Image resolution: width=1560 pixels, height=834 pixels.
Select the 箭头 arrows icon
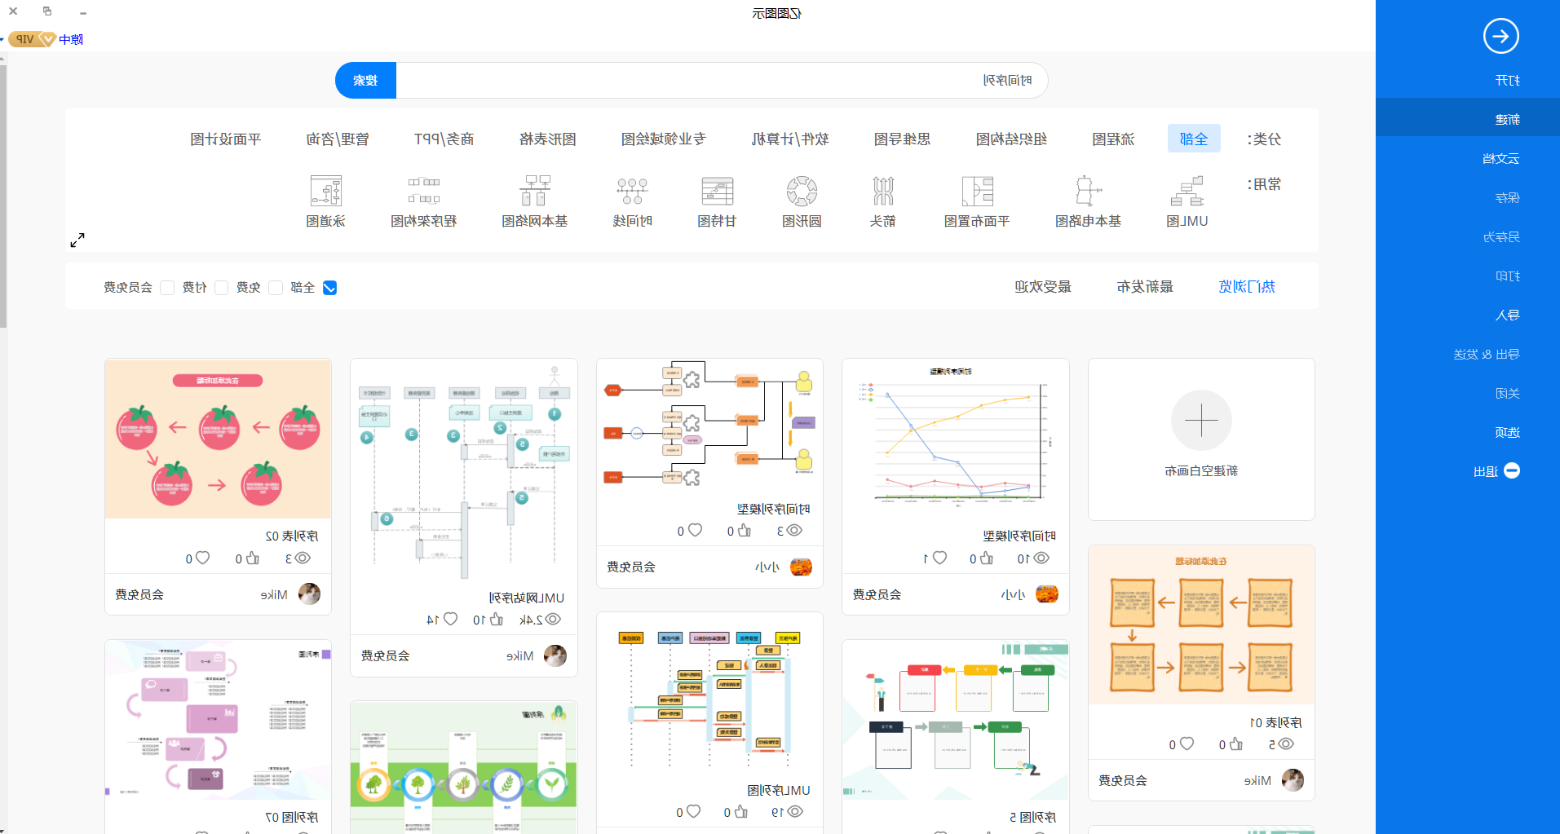click(x=882, y=191)
